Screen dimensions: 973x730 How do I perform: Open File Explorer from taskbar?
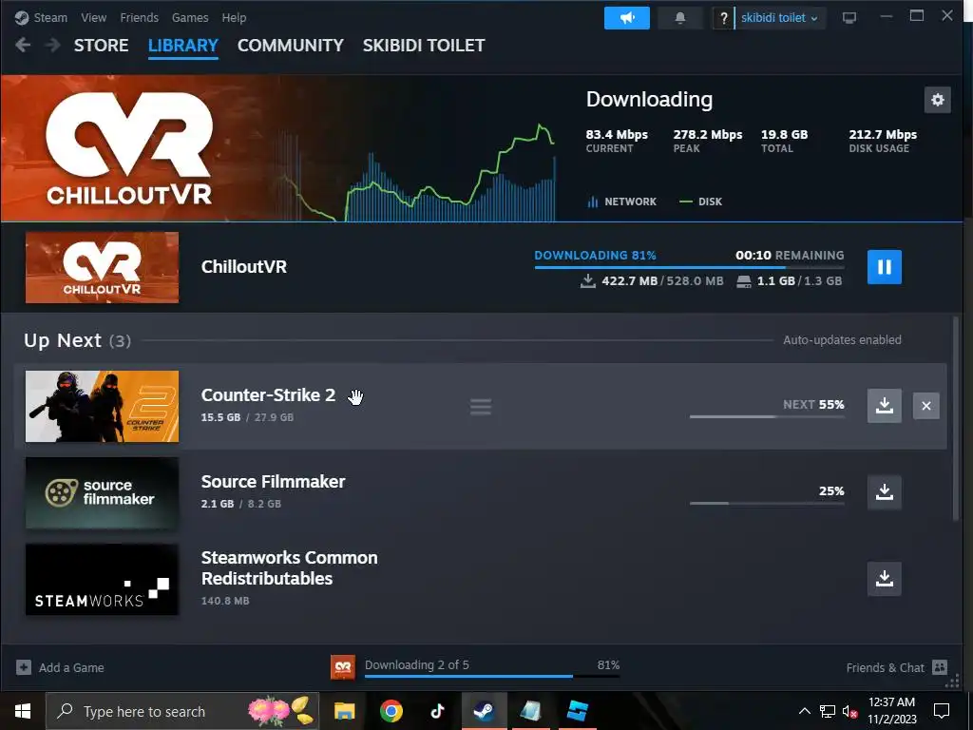[344, 711]
